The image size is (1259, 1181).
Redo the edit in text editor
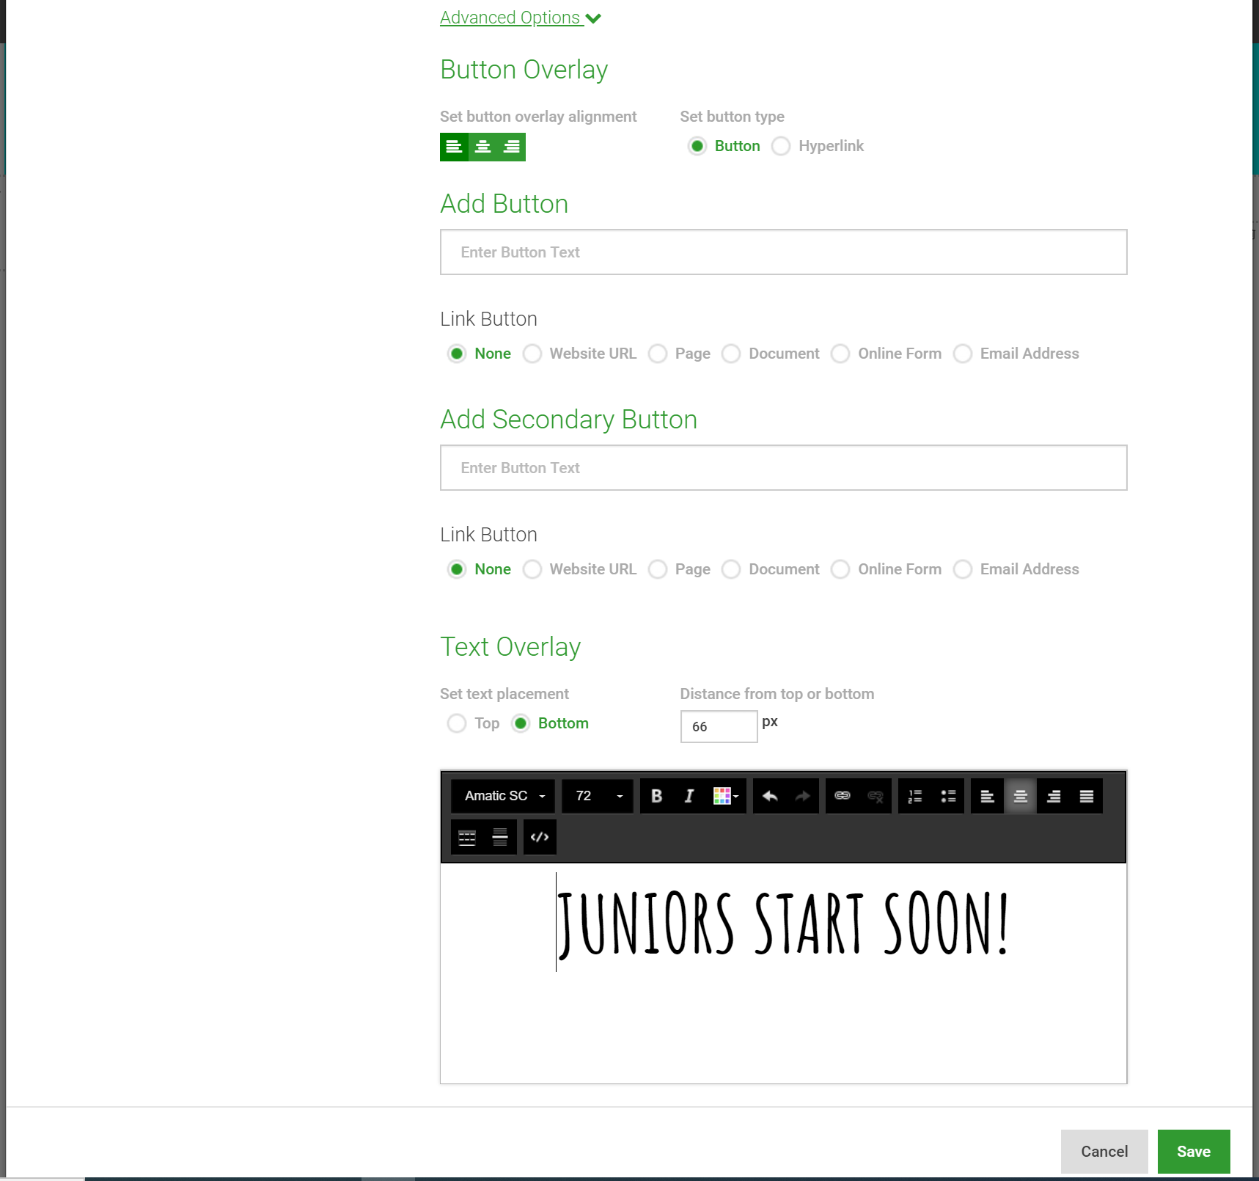802,796
